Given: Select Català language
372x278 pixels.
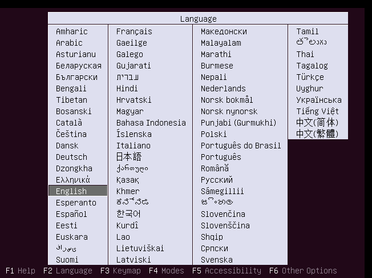Looking at the screenshot, I should tap(69, 123).
